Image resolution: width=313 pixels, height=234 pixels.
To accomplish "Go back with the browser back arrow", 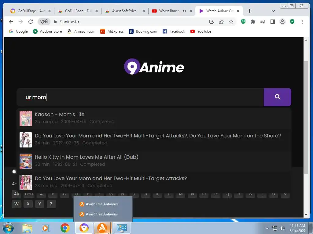I will click(11, 22).
